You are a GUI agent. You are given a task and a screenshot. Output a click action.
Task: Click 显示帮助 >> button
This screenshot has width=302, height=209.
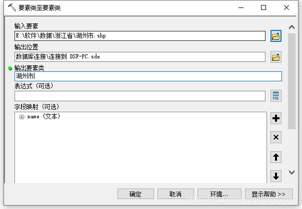pos(269,194)
